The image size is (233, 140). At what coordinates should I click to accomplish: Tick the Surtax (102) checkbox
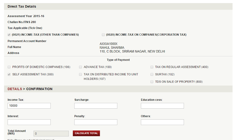click(x=152, y=74)
